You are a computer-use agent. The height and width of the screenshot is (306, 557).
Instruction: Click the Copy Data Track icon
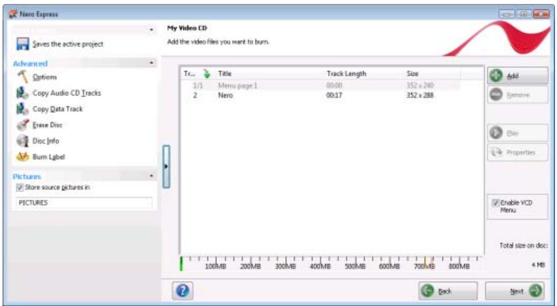pos(23,109)
